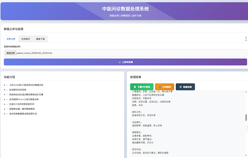Click the 上传并处理 button label
The height and width of the screenshot is (158, 248).
click(x=127, y=62)
